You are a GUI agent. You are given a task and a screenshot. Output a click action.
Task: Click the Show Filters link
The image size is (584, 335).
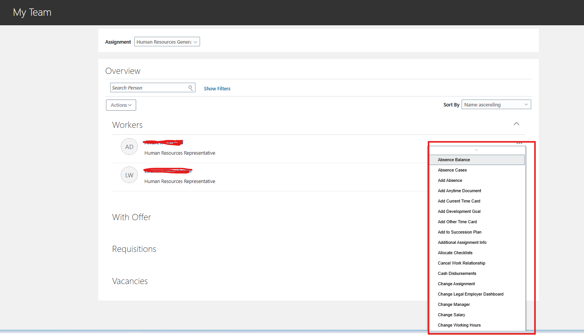(x=217, y=88)
